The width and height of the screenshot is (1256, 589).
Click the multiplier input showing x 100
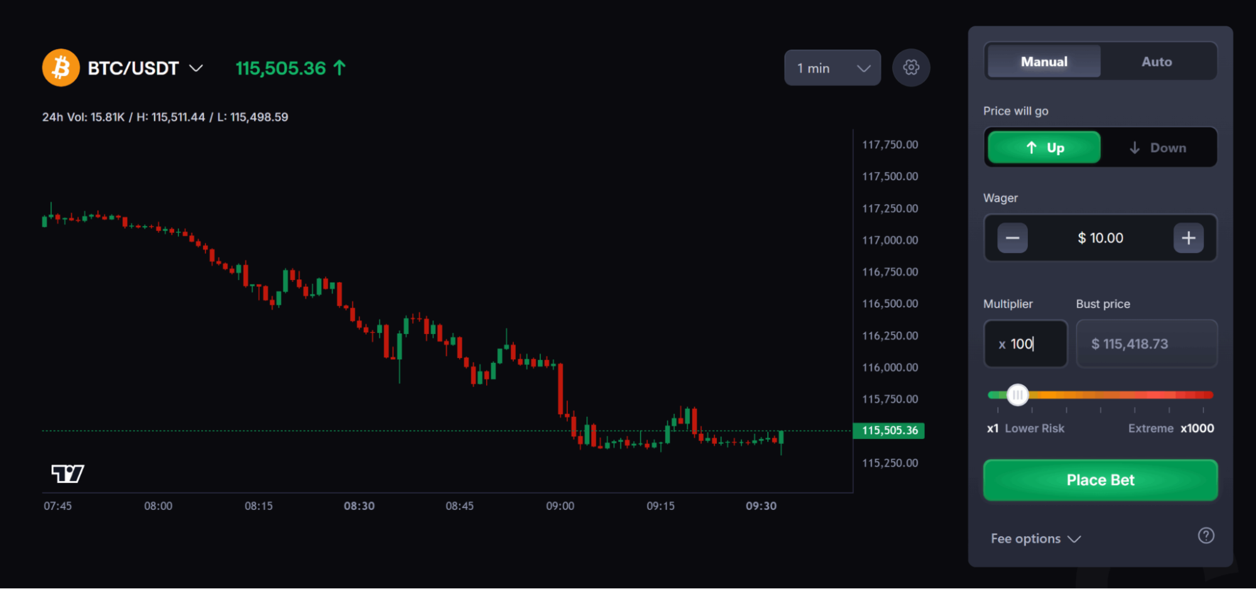click(x=1025, y=343)
